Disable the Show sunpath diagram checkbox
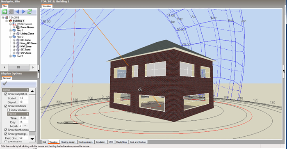The image size is (287, 149). (x=6, y=94)
